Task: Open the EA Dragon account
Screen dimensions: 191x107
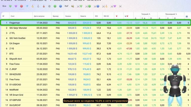Action: pos(15,43)
